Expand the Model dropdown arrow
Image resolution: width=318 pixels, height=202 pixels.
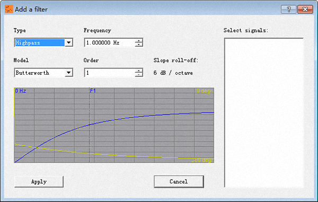point(69,73)
